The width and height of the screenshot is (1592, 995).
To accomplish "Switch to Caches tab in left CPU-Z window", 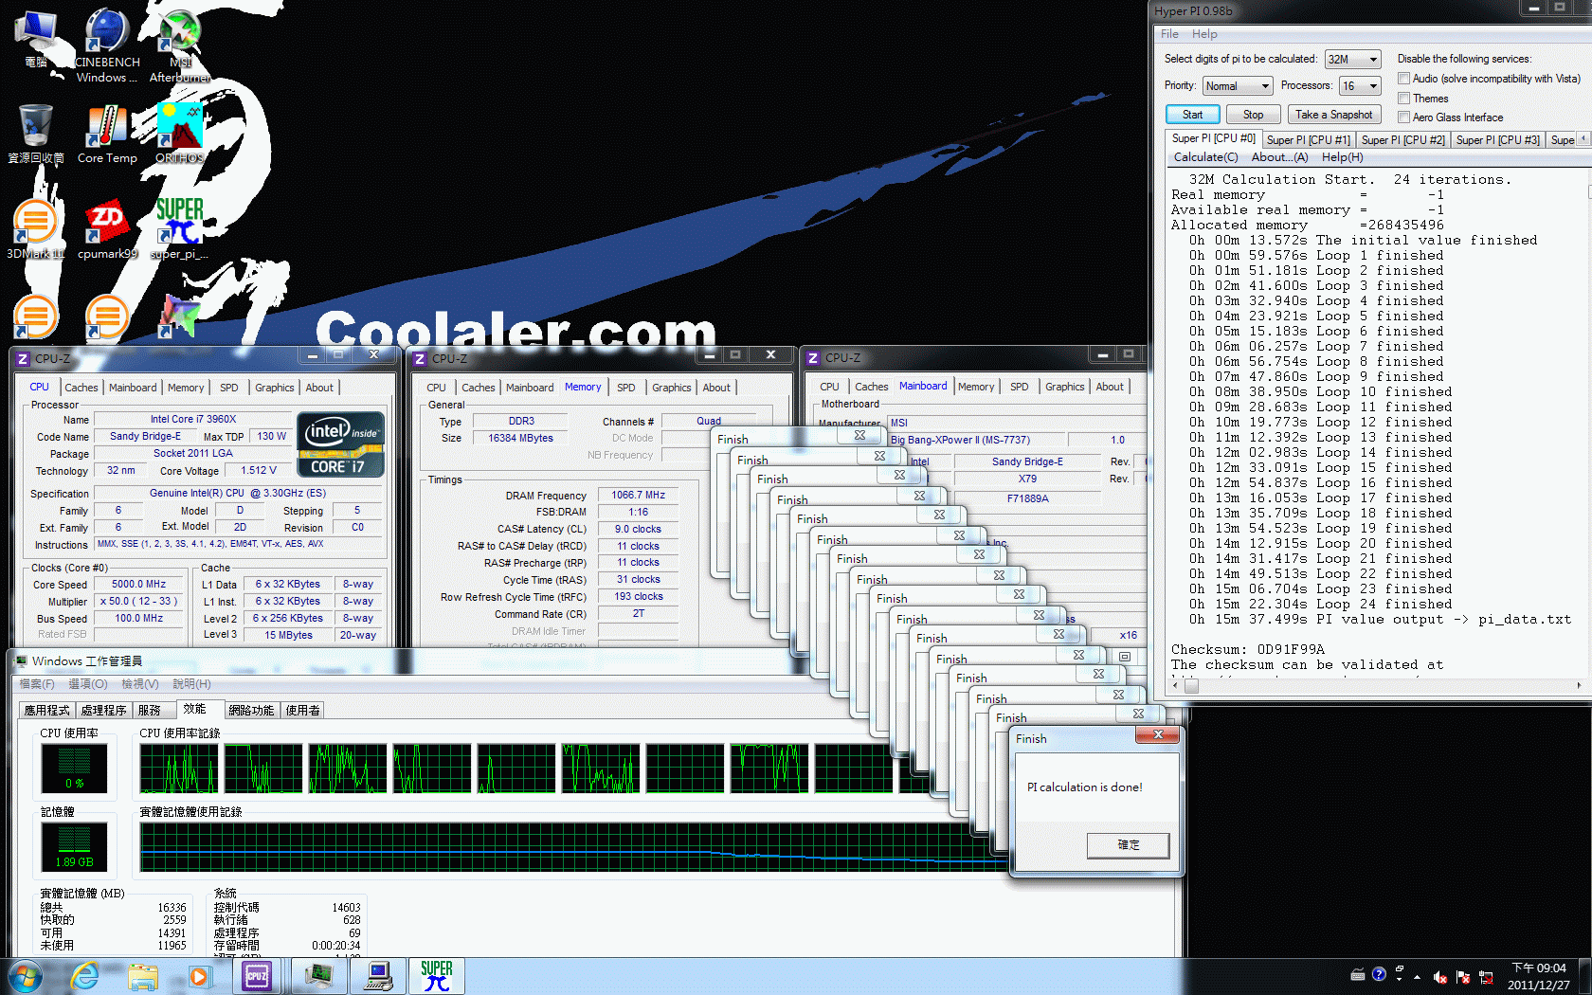I will click(81, 388).
